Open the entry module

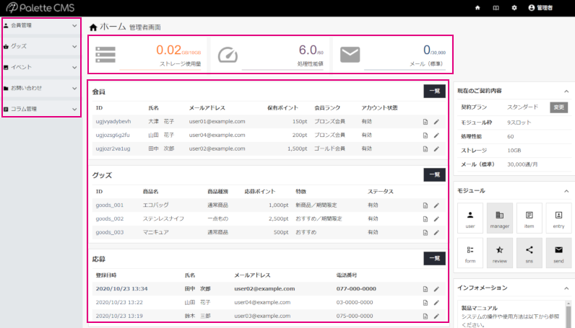point(558,218)
